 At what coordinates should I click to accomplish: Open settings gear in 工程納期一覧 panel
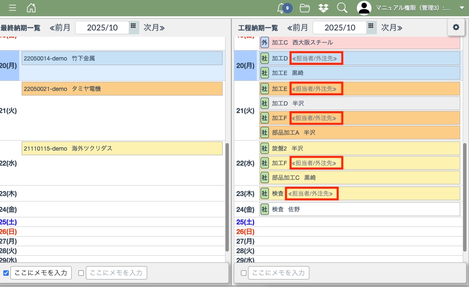click(456, 27)
